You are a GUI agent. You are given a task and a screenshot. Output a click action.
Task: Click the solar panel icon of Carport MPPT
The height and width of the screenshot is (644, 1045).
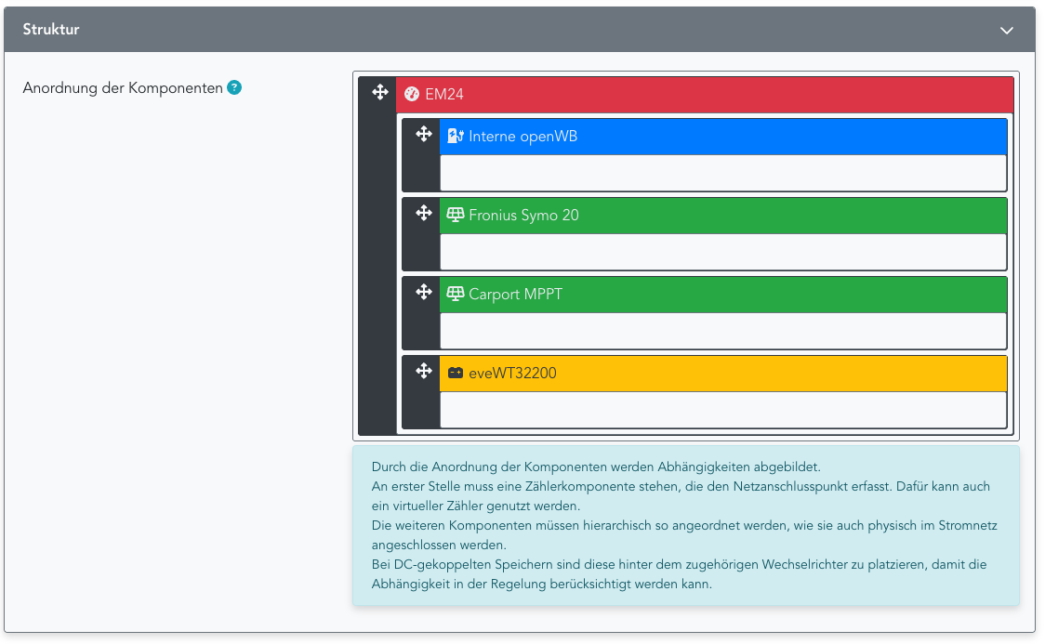click(x=456, y=294)
